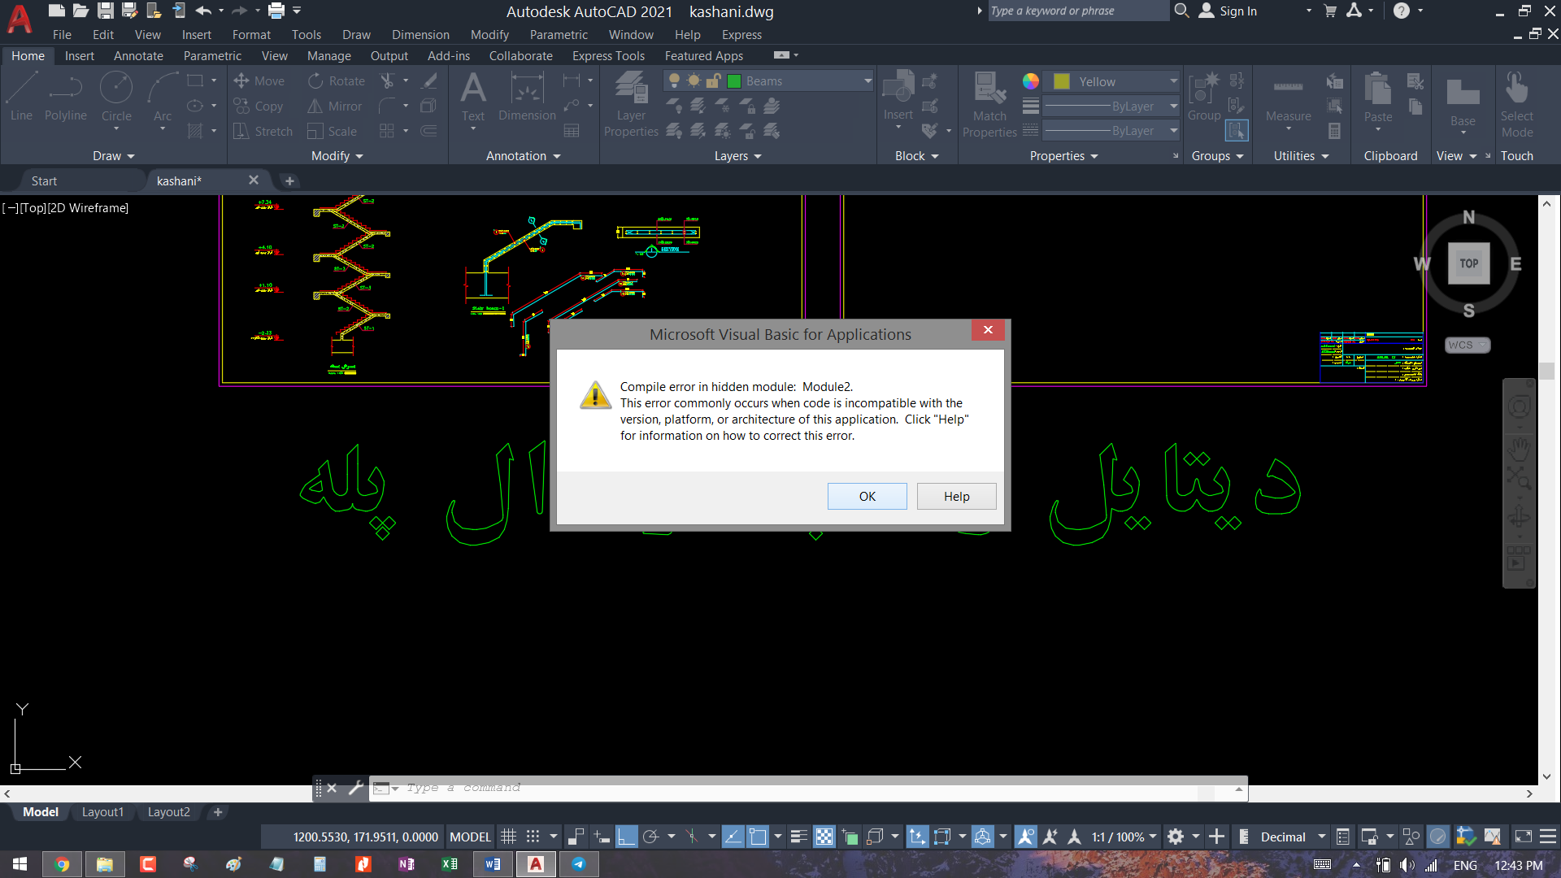Screen dimensions: 1561x878
Task: Click OK in the Visual Basic error dialog
Action: click(867, 496)
